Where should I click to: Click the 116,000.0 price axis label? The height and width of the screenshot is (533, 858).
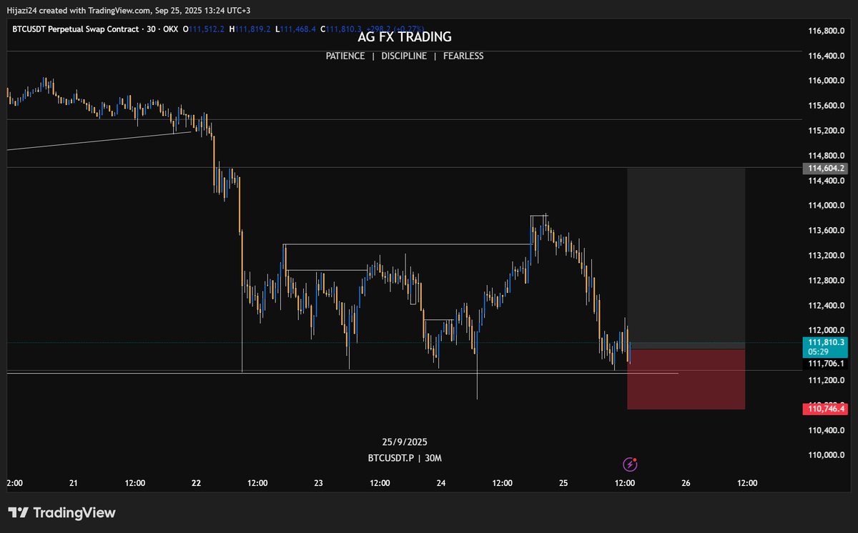[826, 81]
